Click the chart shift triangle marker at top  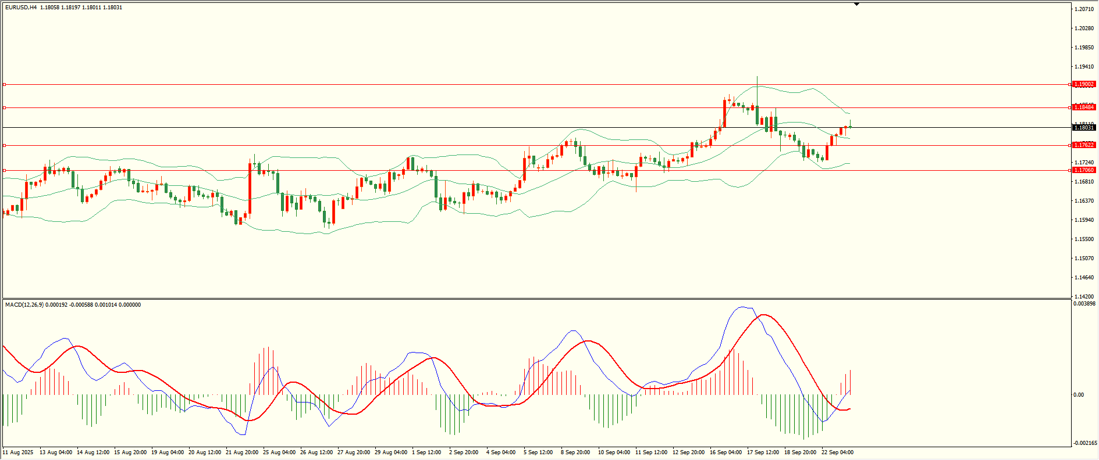856,4
